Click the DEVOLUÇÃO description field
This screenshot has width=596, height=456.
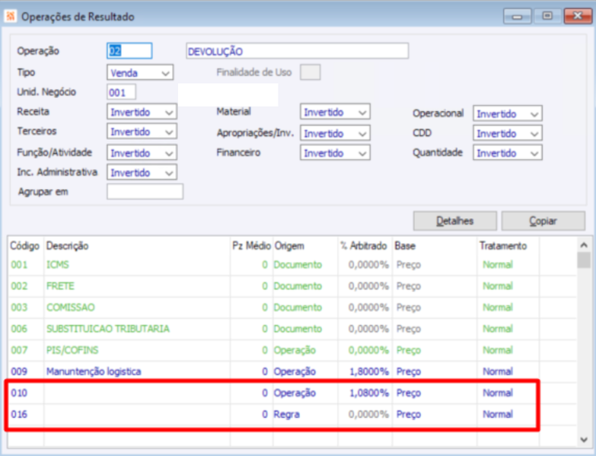[x=298, y=51]
